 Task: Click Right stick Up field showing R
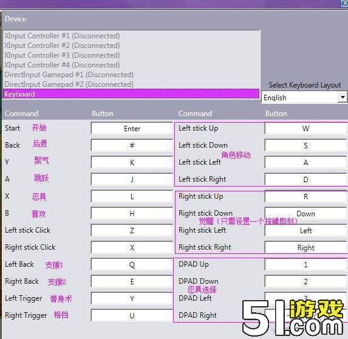(x=305, y=196)
